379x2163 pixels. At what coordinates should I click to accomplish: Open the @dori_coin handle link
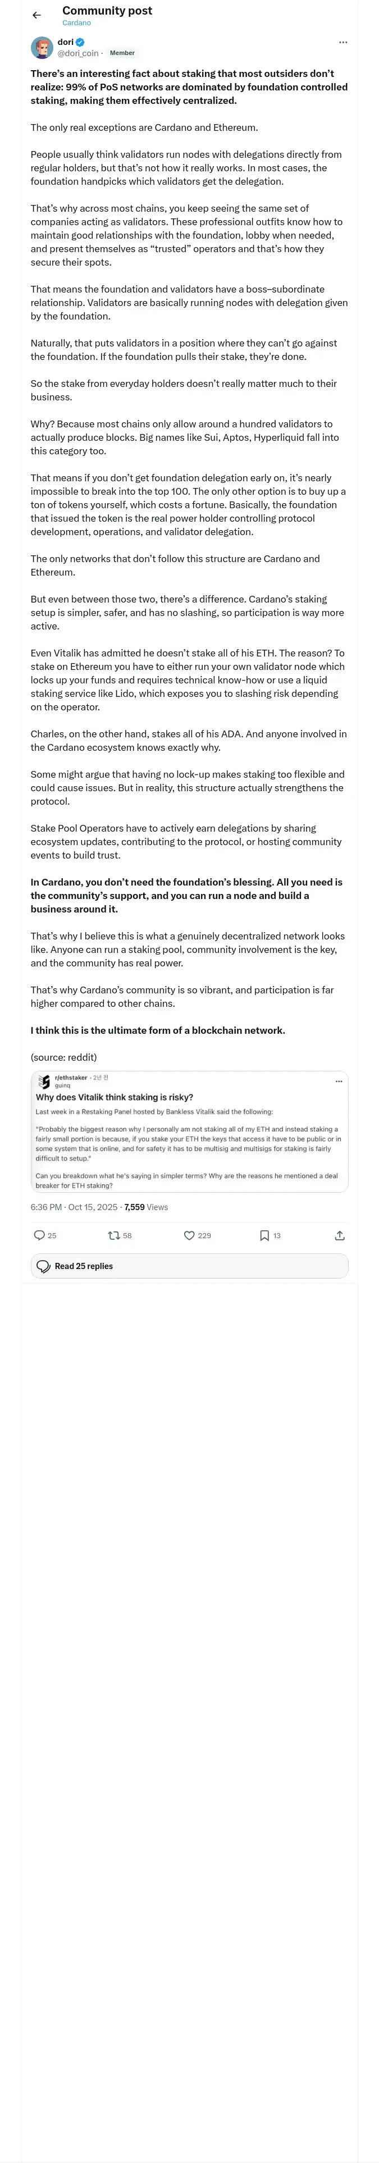tap(77, 53)
